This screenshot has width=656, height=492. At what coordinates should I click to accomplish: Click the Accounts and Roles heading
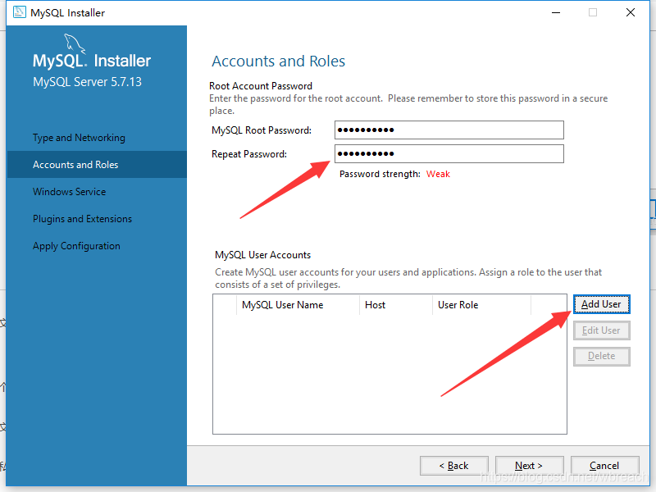click(278, 61)
